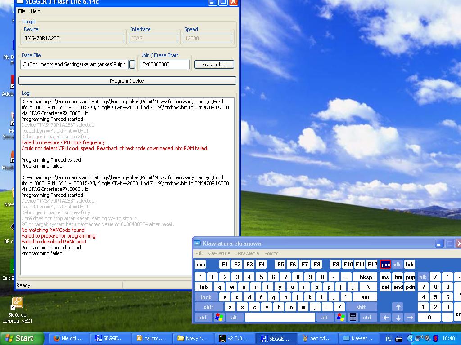Click the ins key on the on-screen keyboard
461x345 pixels.
coord(385,277)
